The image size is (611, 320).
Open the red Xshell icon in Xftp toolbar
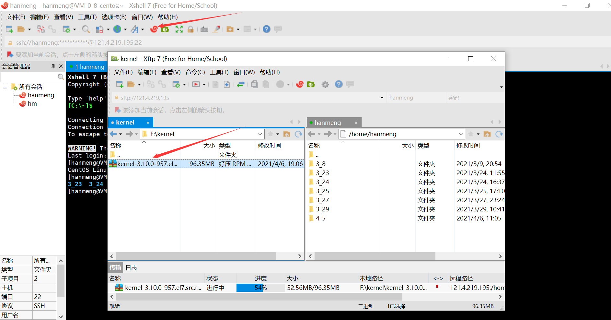pyautogui.click(x=300, y=84)
